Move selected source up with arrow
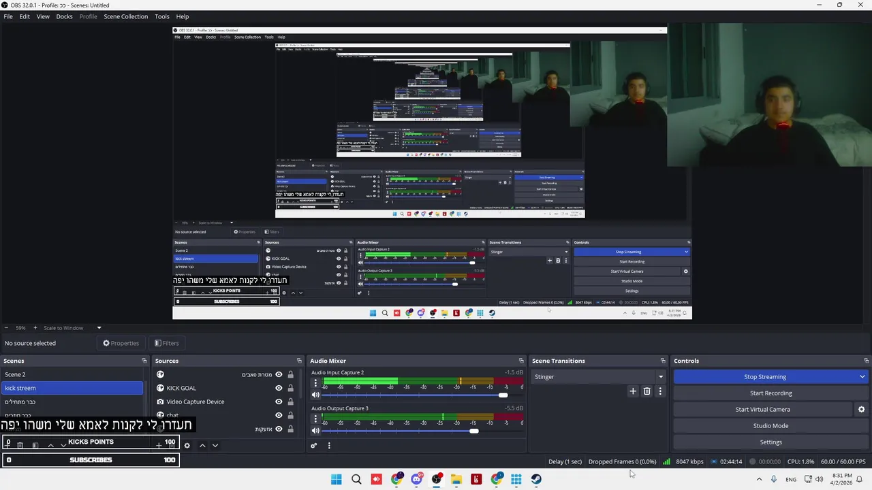Image resolution: width=872 pixels, height=490 pixels. pyautogui.click(x=202, y=446)
